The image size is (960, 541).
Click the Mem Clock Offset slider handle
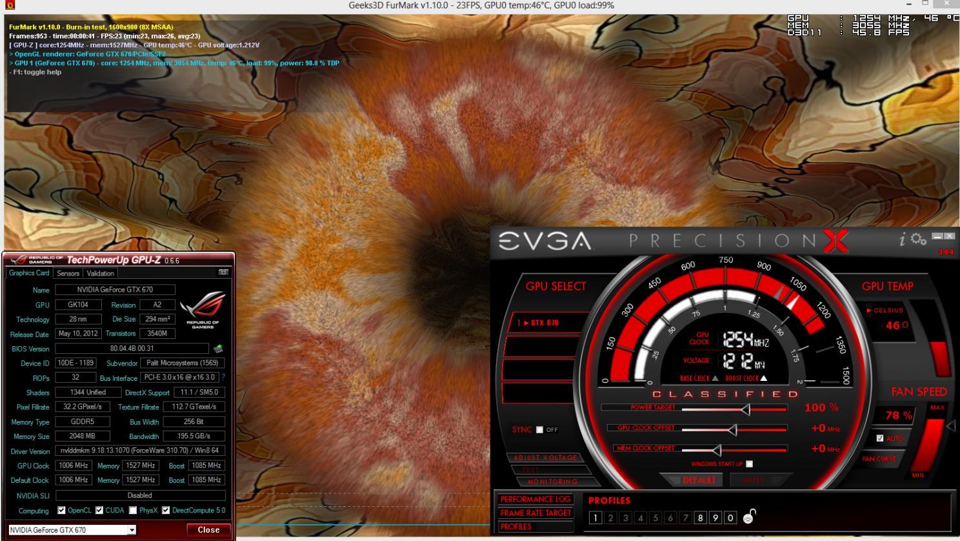[717, 449]
